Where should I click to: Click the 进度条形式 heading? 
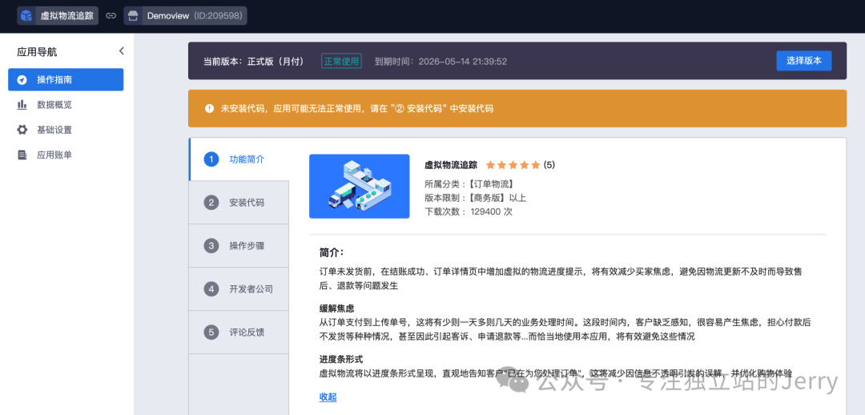(341, 359)
